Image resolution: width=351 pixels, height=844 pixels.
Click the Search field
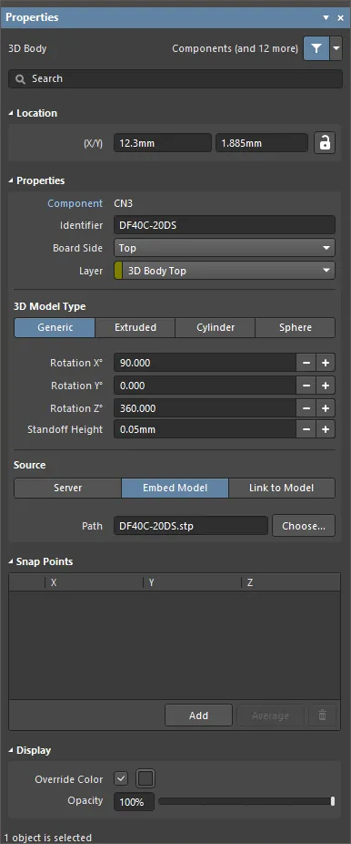tap(175, 78)
